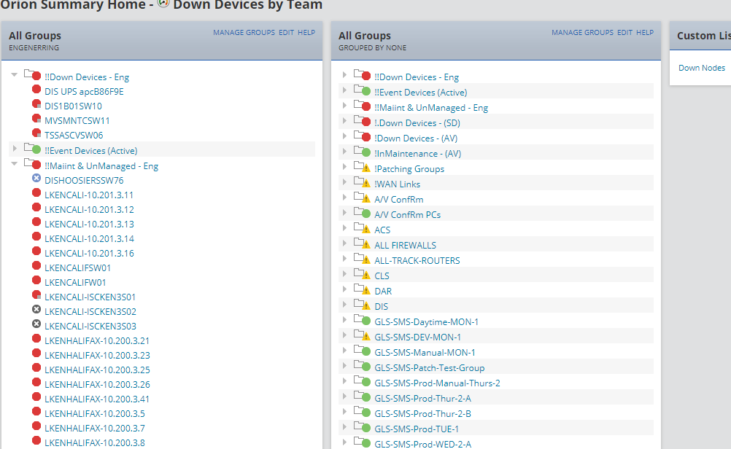The height and width of the screenshot is (449, 731).
Task: Open MANAGE GROUPS in right All Groups panel
Action: (x=582, y=33)
